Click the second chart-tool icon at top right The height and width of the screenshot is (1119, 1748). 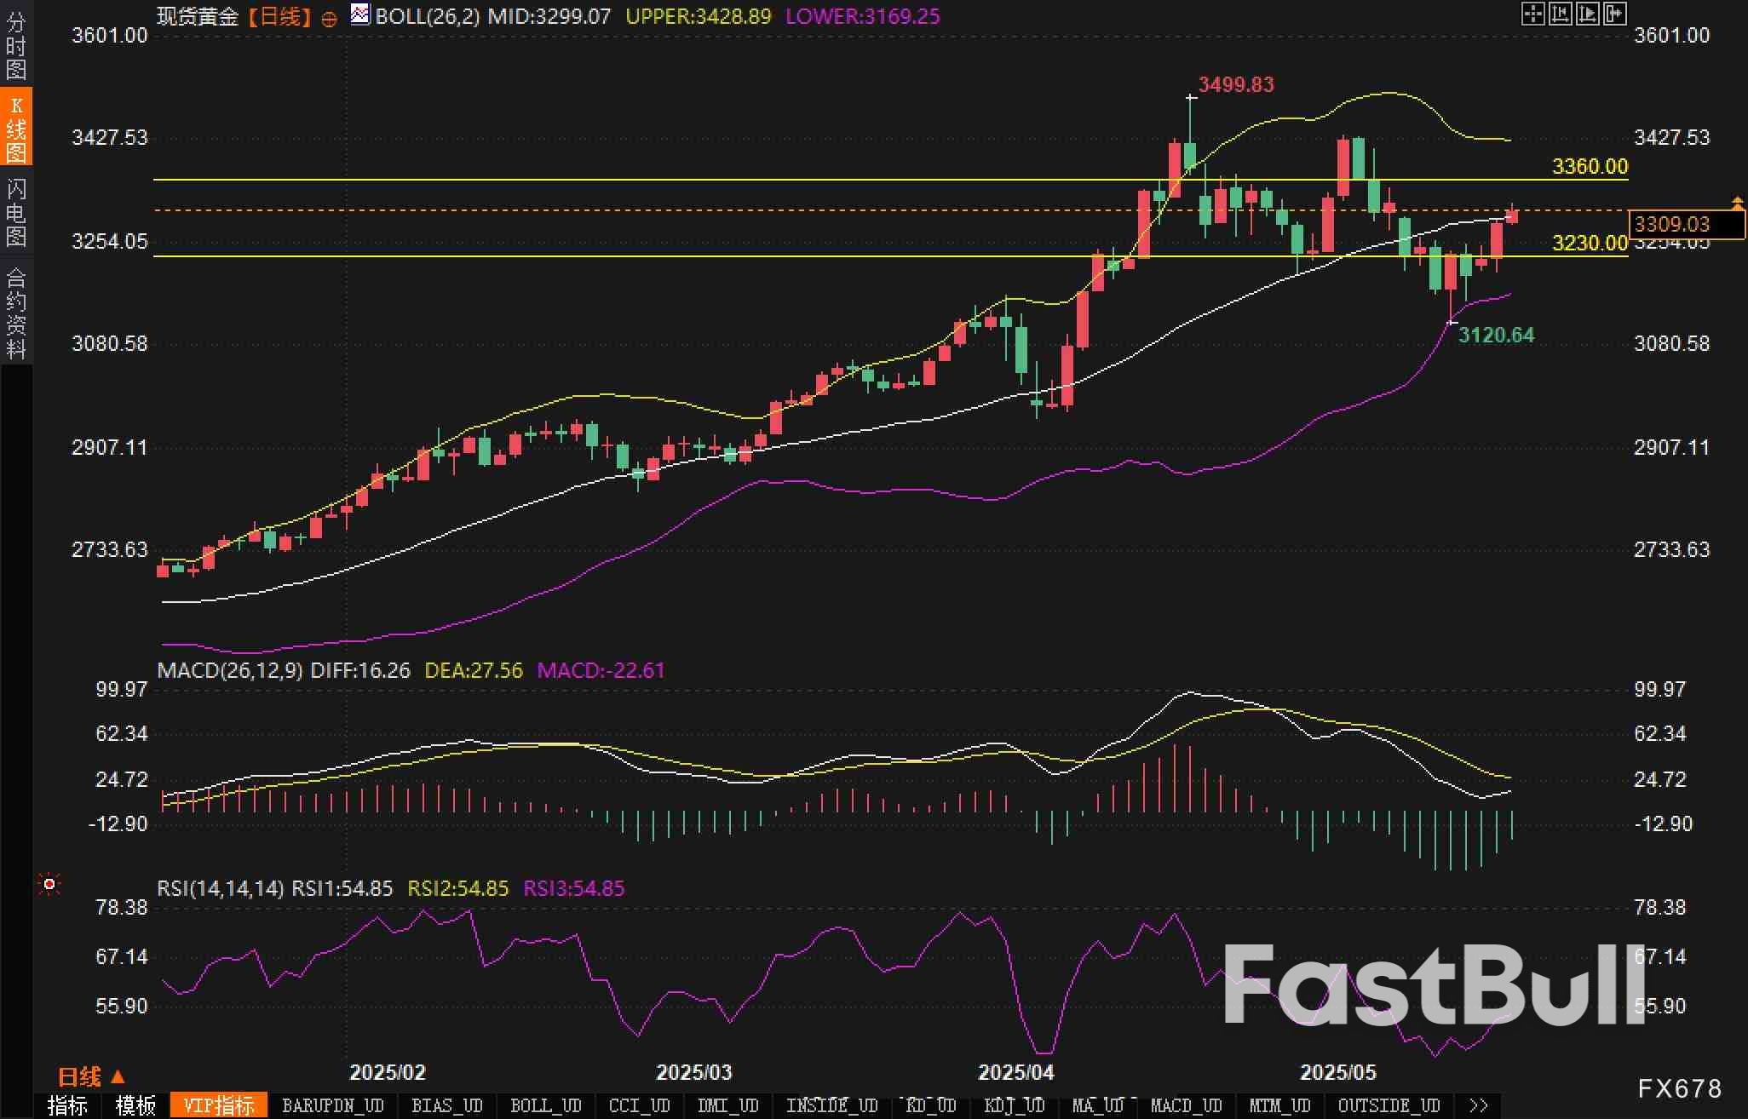1560,14
